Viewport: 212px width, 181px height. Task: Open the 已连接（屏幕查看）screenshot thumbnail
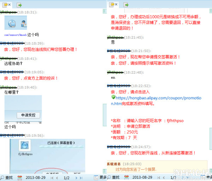(47, 156)
